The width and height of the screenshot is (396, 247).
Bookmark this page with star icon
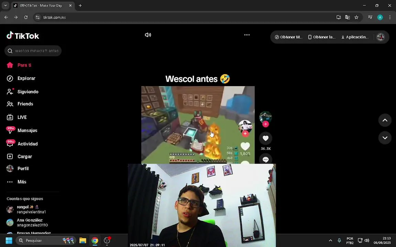click(x=356, y=17)
